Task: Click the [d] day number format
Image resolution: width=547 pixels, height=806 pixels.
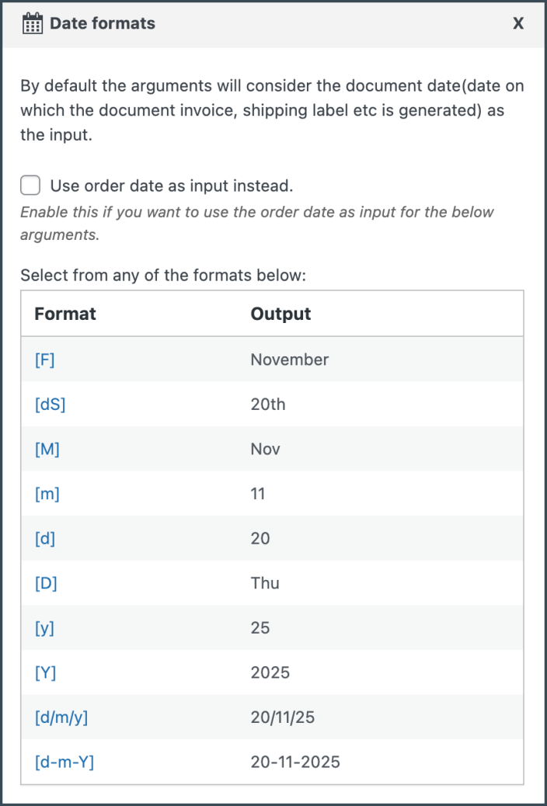Action: [x=45, y=538]
